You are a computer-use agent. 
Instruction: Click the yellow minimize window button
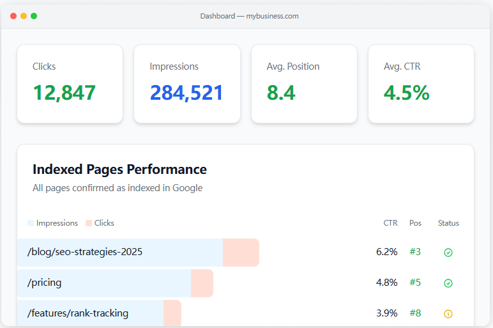click(x=24, y=16)
